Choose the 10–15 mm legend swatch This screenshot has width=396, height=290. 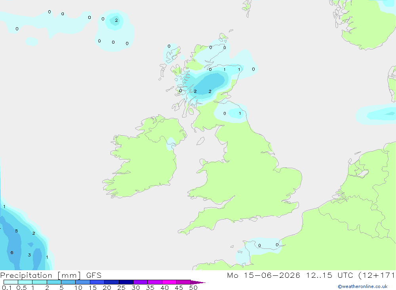(83, 282)
